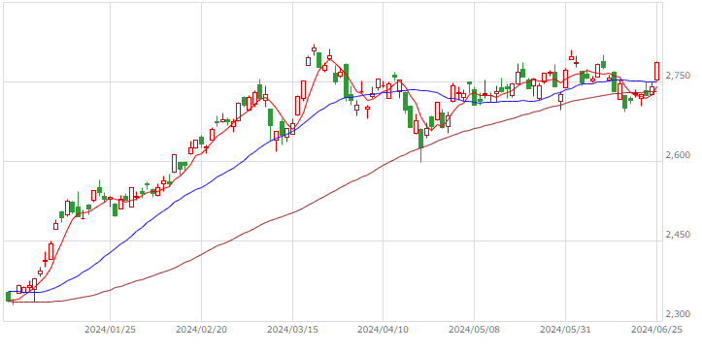Select the first green candlestick at chart start
The image size is (702, 352).
(8, 297)
